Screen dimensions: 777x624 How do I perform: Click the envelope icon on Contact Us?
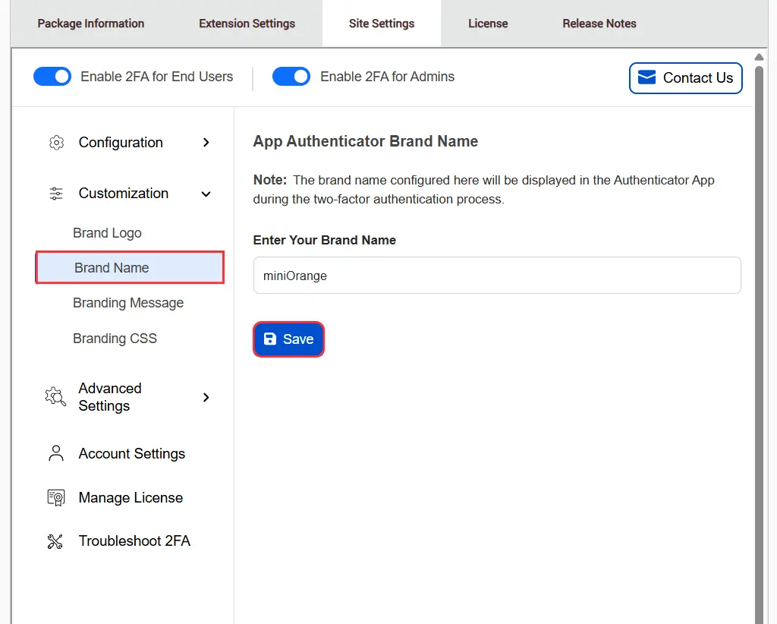click(646, 77)
